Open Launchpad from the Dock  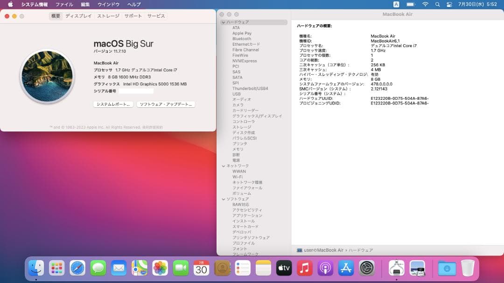57,268
